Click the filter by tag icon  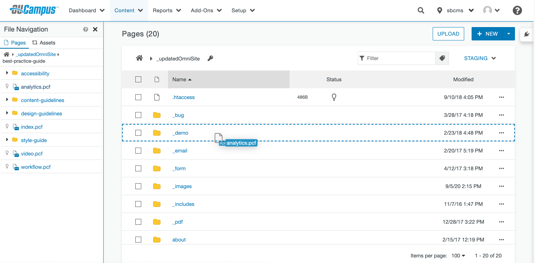click(x=442, y=58)
